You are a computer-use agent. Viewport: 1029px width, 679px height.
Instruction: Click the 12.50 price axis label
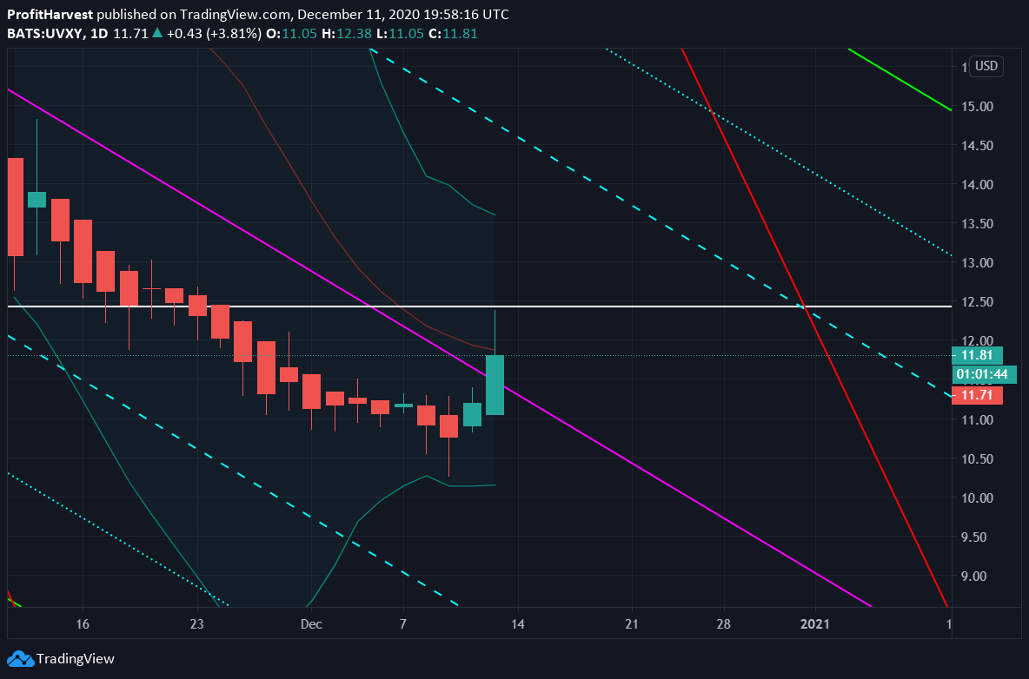[977, 302]
